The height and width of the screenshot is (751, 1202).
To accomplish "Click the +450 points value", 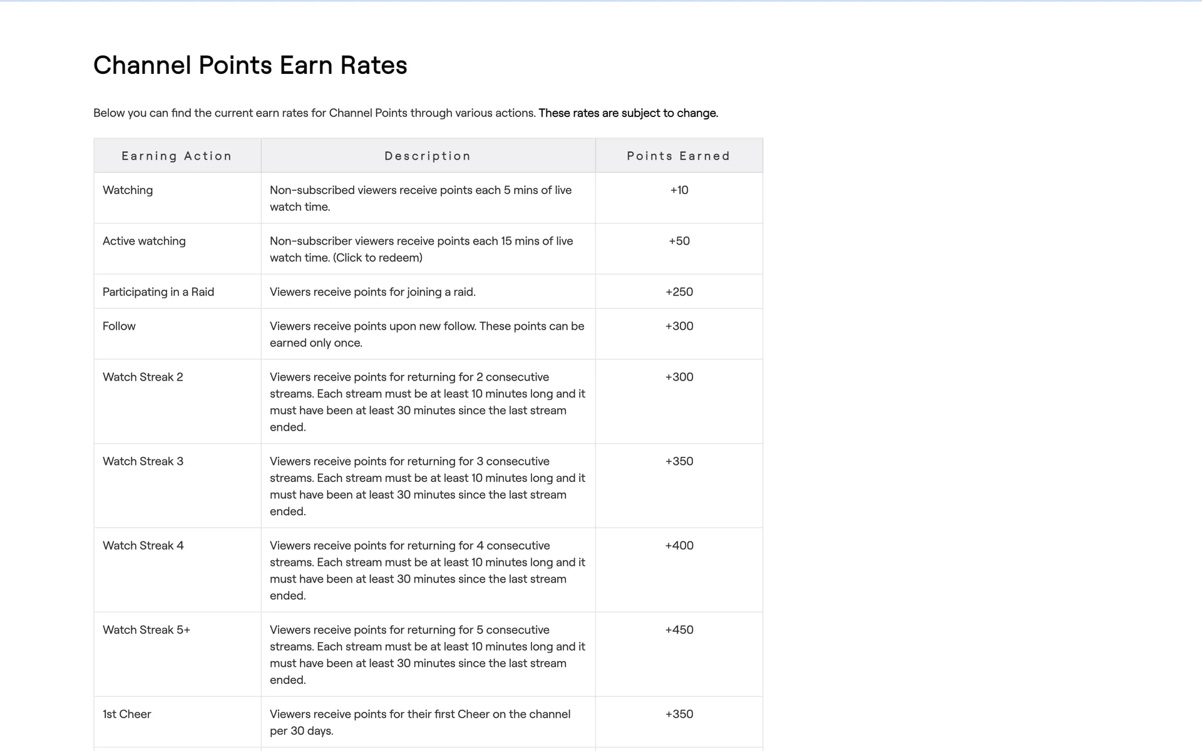I will [679, 630].
